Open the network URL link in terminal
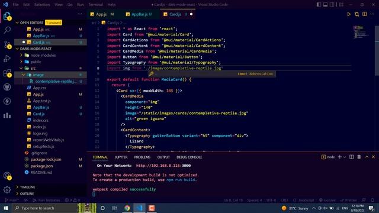 [x=163, y=166]
